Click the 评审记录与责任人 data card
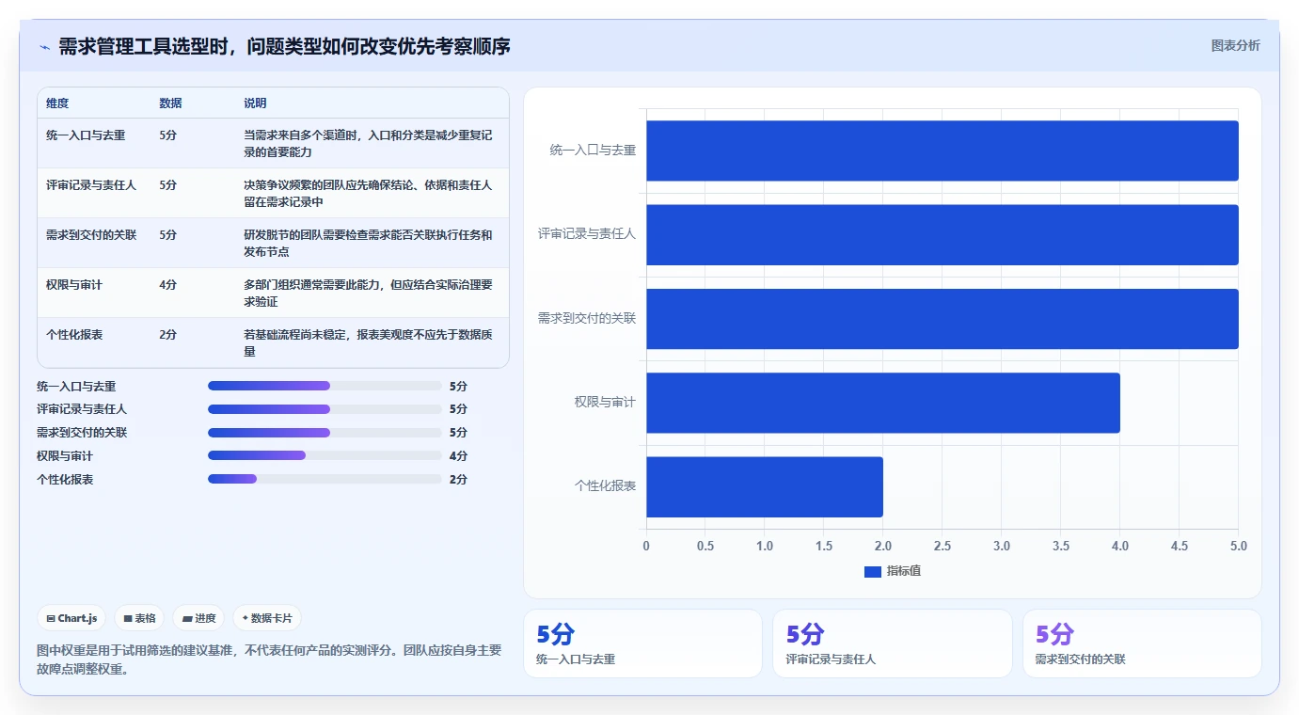 tap(893, 643)
